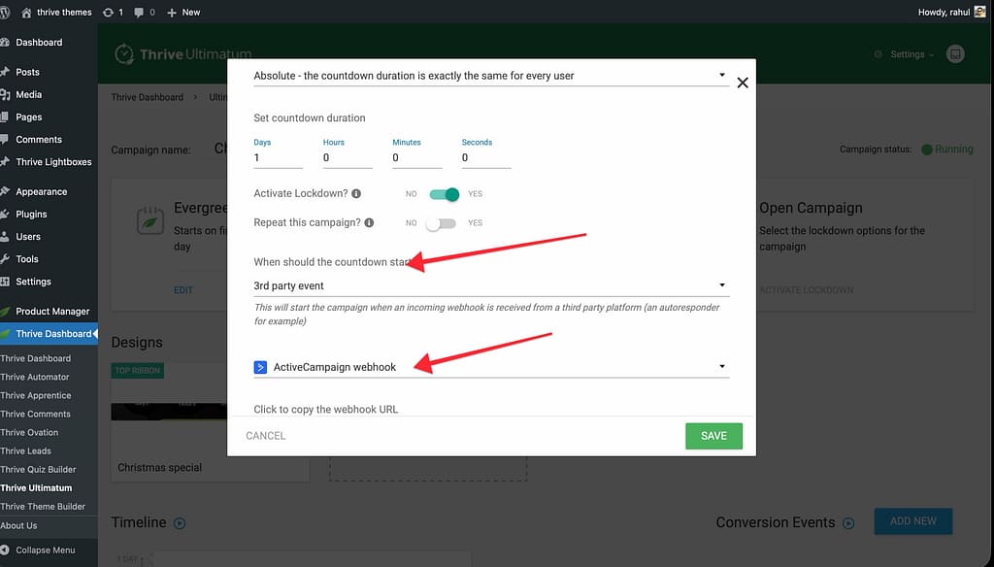Viewport: 994px width, 567px height.
Task: Open Thrive Ultimatum in sidebar menu
Action: (x=36, y=488)
